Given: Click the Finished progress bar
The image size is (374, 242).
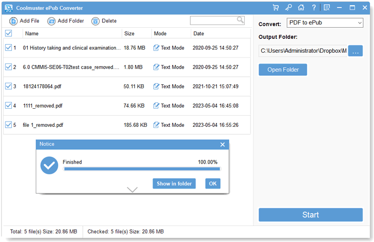Looking at the screenshot, I should [142, 169].
